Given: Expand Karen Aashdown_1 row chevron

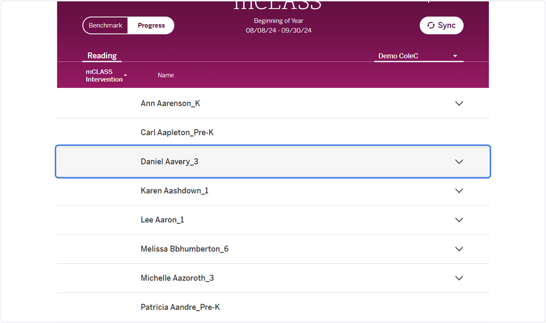Looking at the screenshot, I should pos(459,191).
